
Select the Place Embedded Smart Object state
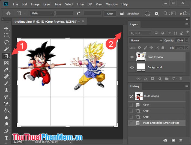click(157, 123)
